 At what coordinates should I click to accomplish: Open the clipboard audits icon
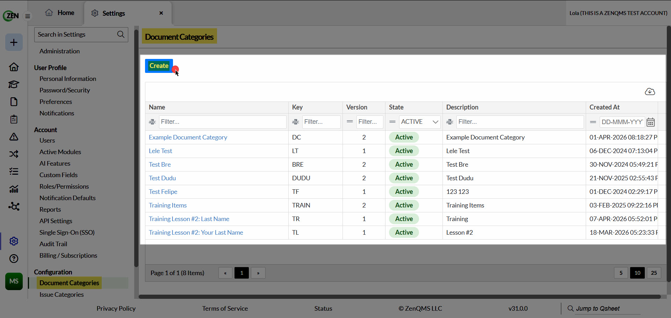click(14, 119)
